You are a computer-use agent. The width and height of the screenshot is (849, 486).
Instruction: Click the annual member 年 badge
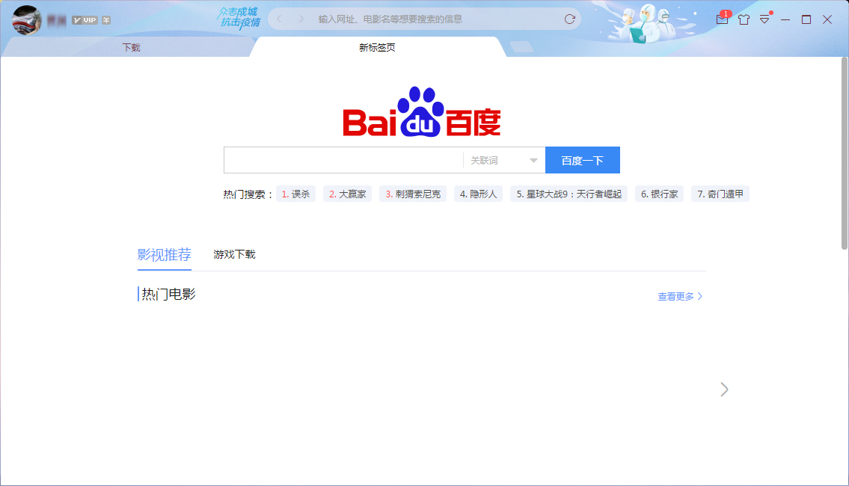tap(105, 20)
